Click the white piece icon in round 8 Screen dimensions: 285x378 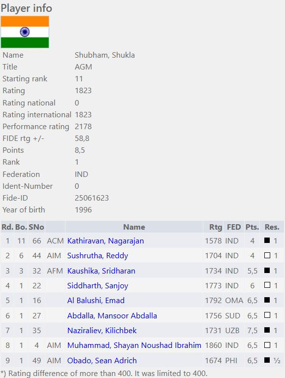tap(267, 344)
